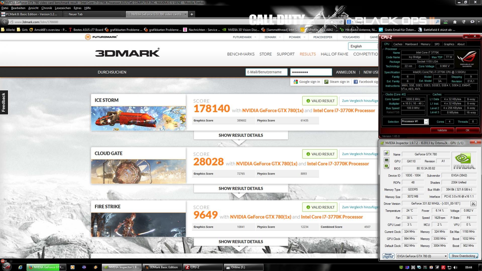Click the 3DMARK logo
Viewport: 482px width, 271px height.
tap(127, 52)
